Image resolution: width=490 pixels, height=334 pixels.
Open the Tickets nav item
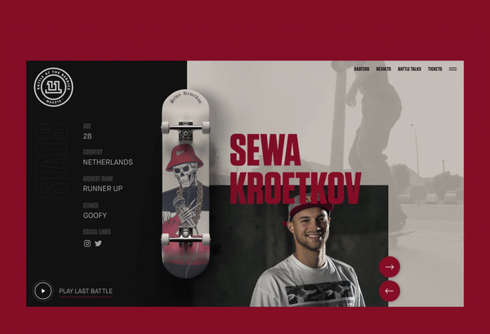[435, 69]
